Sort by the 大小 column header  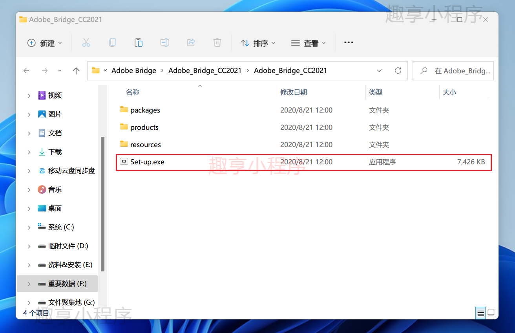click(449, 92)
